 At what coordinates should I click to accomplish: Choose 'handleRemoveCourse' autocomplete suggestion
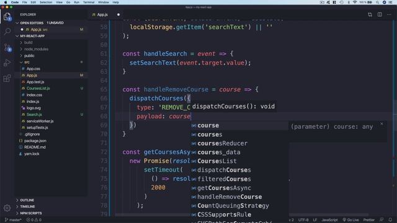[239, 197]
